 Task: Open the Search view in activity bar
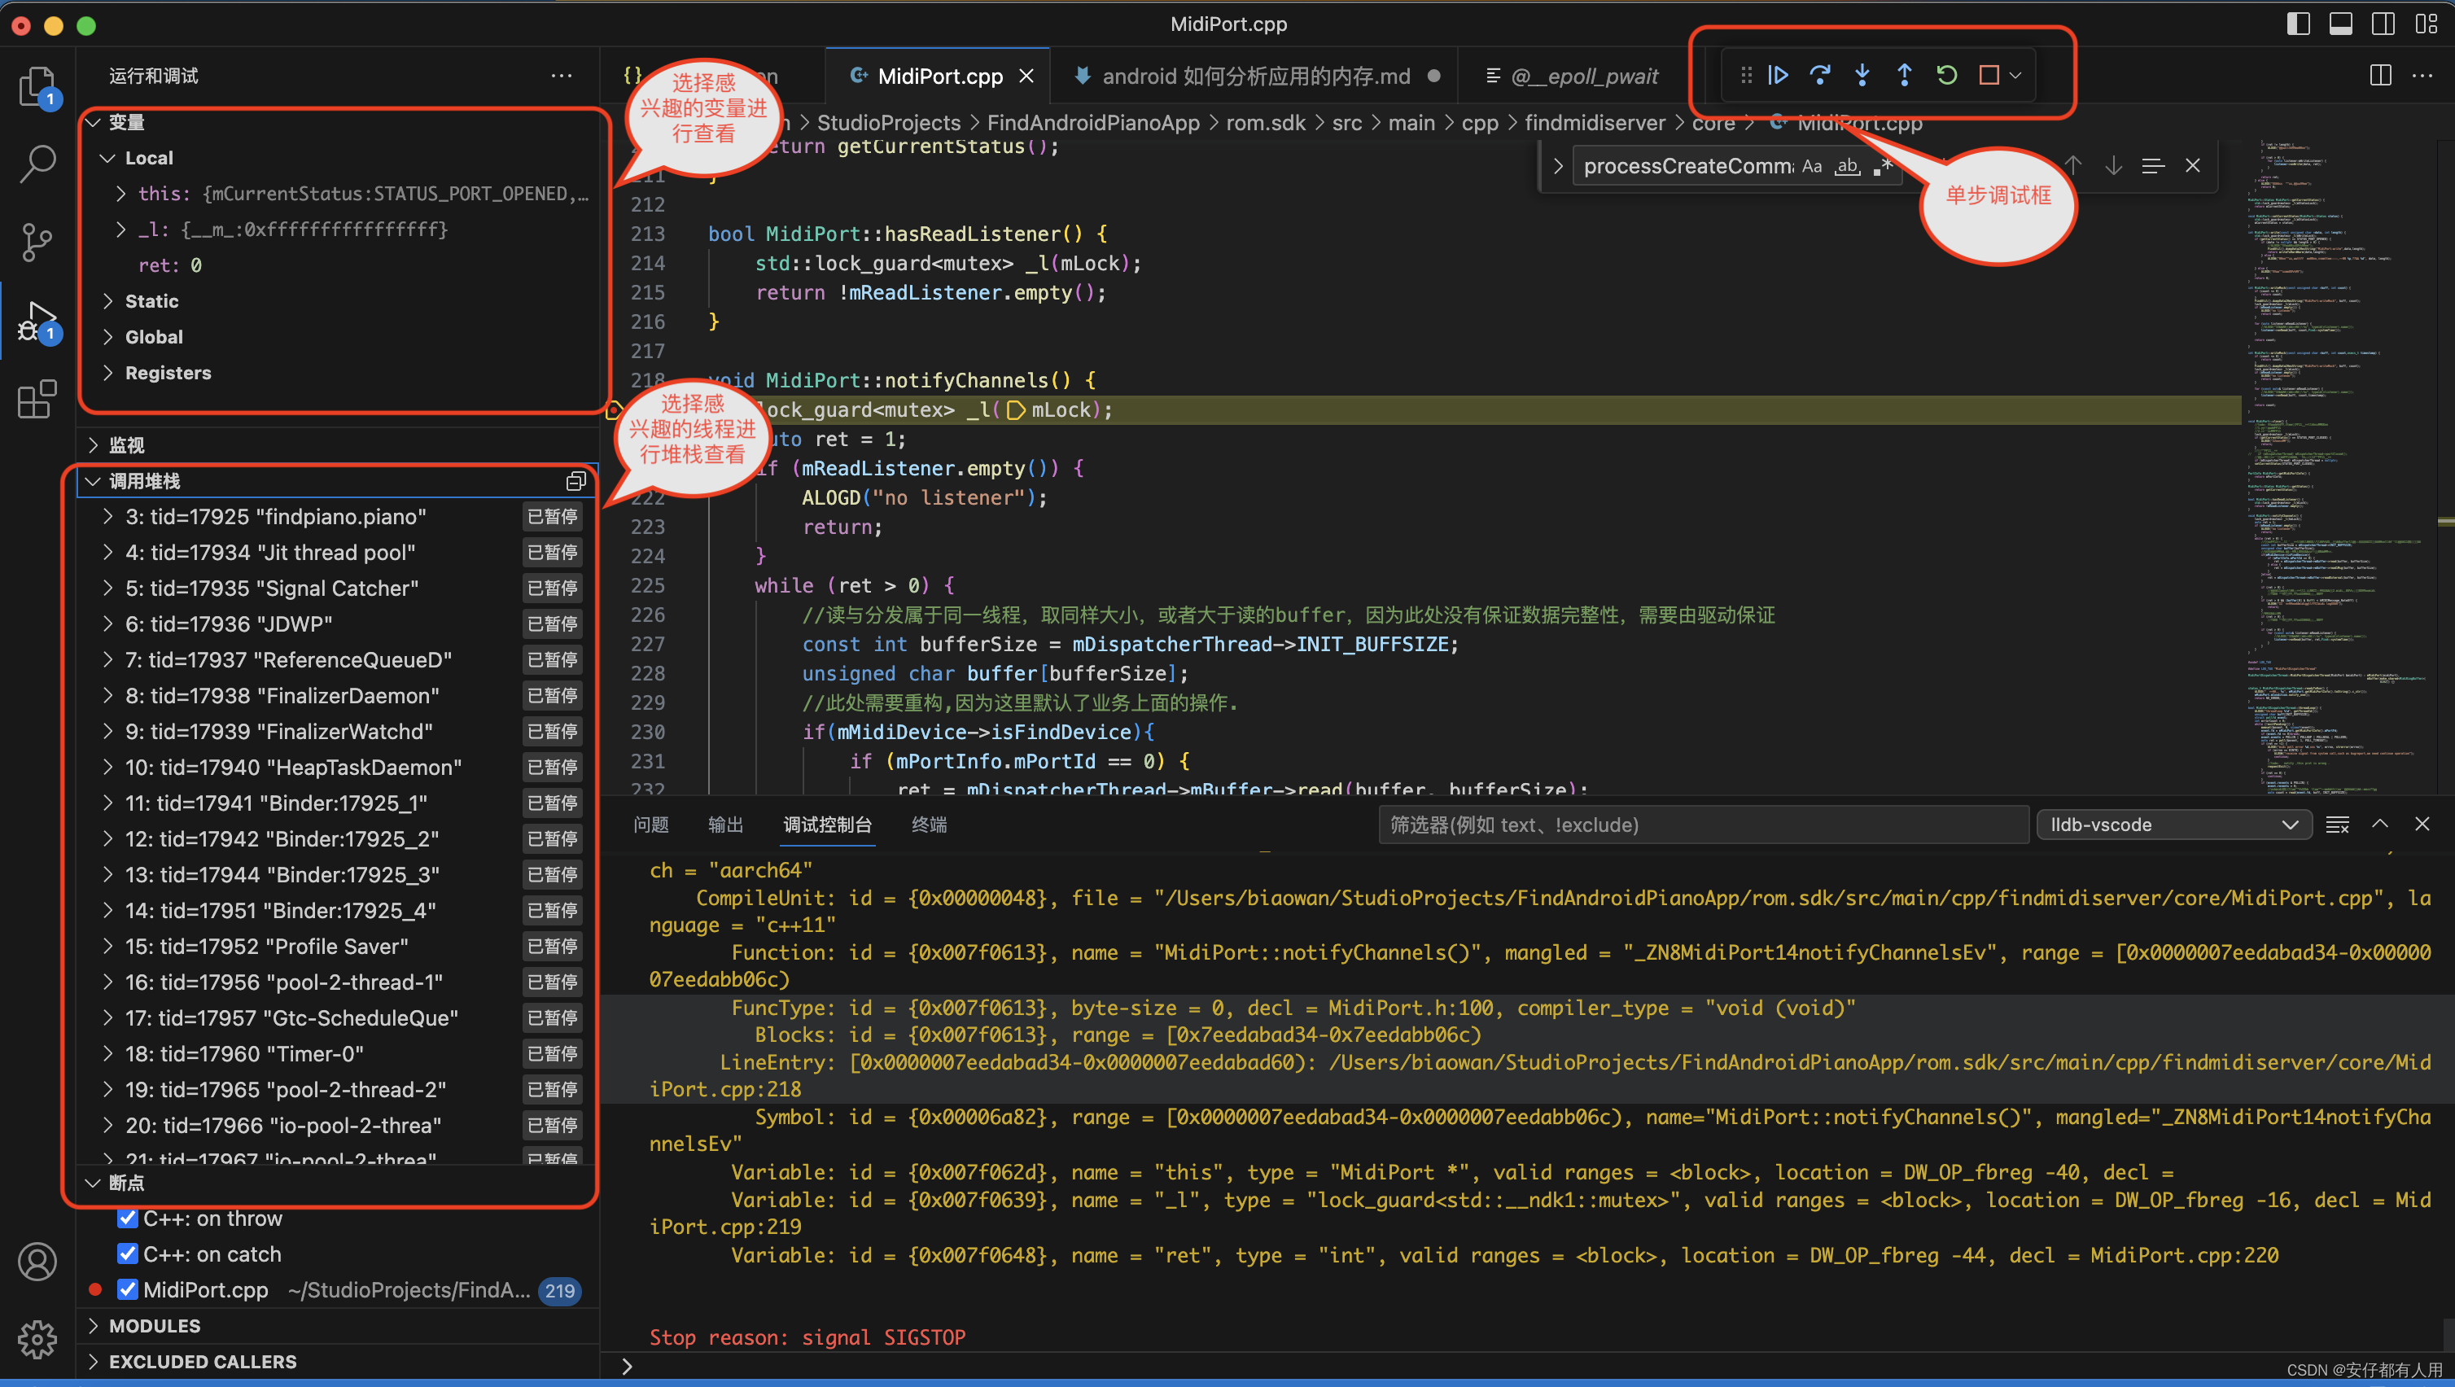coord(37,164)
